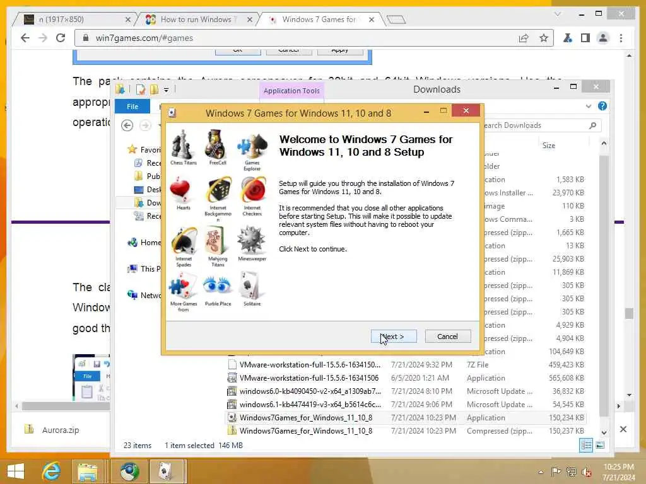Click the Internet Spades icon
646x484 pixels.
[x=184, y=241]
